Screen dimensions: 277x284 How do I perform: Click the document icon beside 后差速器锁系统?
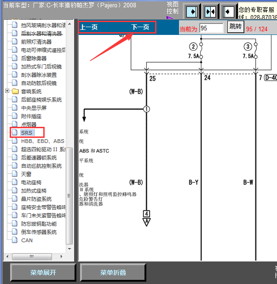click(15, 157)
